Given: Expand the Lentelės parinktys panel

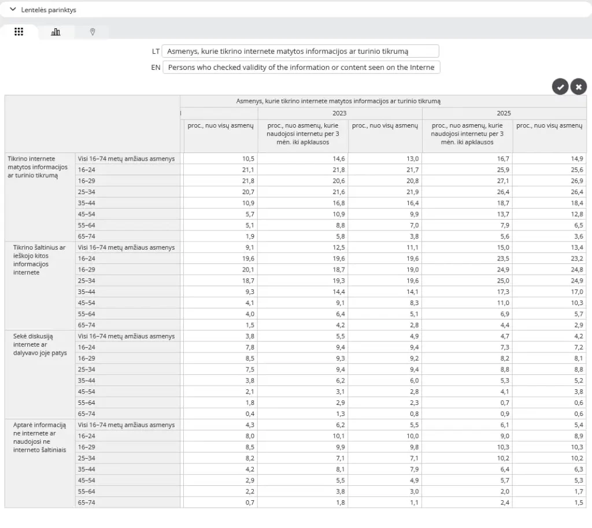Looking at the screenshot, I should [43, 10].
